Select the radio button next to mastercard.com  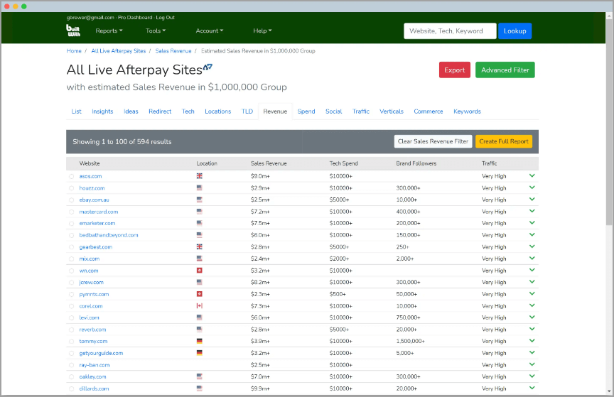click(72, 212)
